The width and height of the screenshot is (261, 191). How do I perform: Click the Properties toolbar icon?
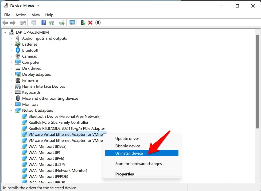pyautogui.click(x=33, y=23)
